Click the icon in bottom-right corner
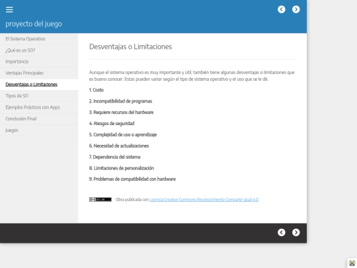 352,263
